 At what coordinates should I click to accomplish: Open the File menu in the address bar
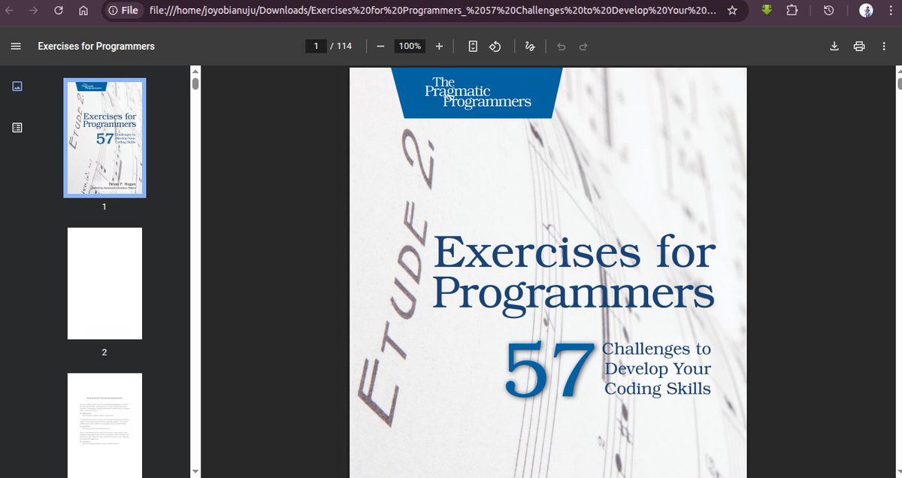click(125, 11)
